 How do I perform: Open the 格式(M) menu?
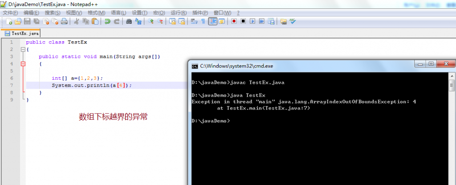tap(96, 13)
